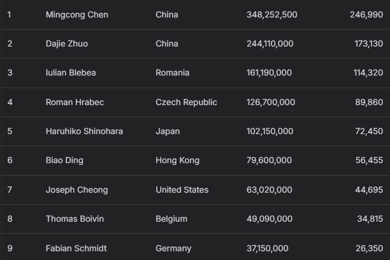This screenshot has height=260, width=390.
Task: Click rank number 5 in the table
Action: pos(10,131)
